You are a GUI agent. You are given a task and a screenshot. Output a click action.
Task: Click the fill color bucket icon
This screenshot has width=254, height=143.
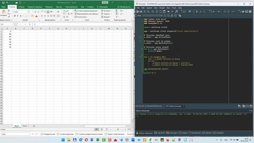click(32, 16)
